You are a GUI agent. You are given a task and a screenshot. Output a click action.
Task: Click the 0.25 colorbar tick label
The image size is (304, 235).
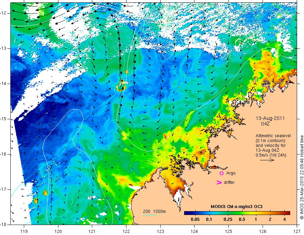click(228, 219)
